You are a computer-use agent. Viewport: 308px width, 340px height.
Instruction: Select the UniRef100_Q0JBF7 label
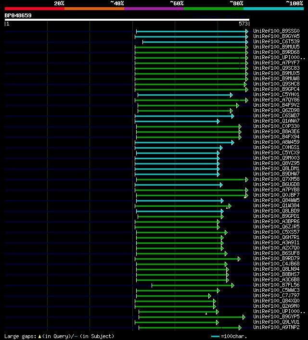click(x=276, y=195)
